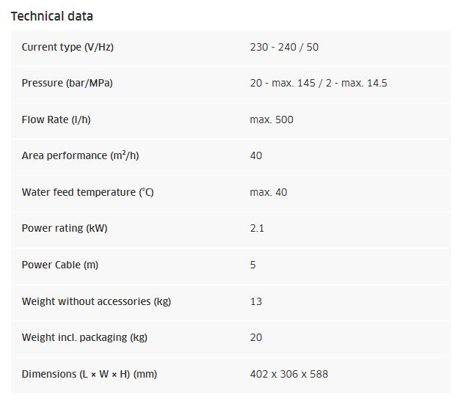Viewport: 466px width, 415px height.
Task: Click the Pressure (bar/MPa) label
Action: pos(67,83)
